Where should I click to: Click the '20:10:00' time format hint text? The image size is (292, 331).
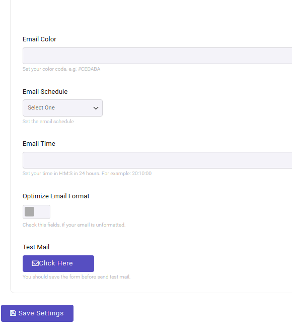coord(142,173)
